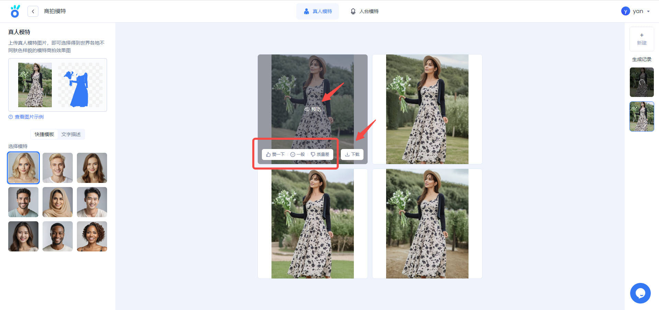Open the loading generation record thumbnail
Screen dimensions: 659x310
coord(641,82)
